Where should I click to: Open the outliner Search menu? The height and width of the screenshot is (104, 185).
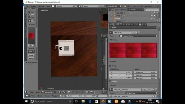coord(123,10)
